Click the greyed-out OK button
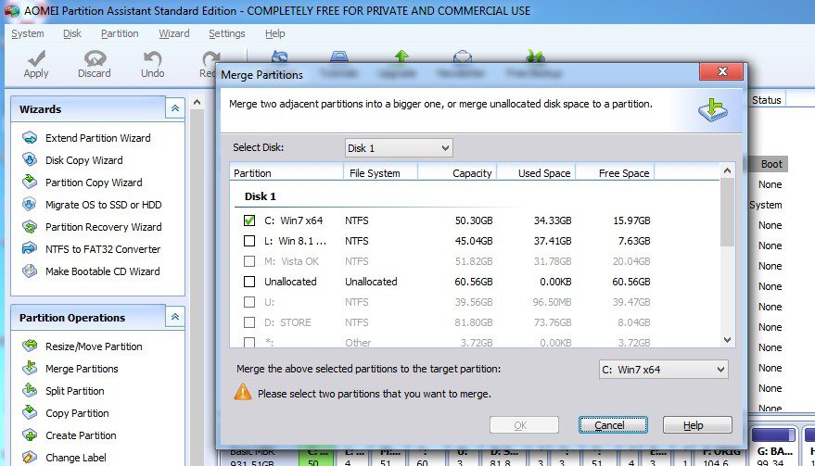 524,425
